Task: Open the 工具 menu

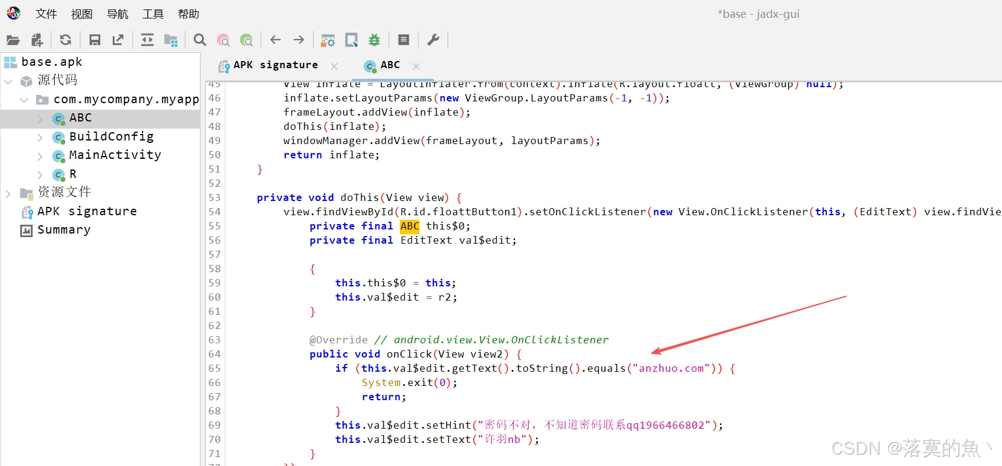Action: click(153, 14)
